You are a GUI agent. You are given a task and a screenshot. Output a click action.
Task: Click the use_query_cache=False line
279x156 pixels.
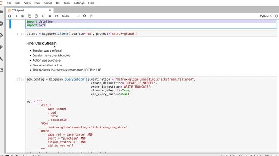tap(110, 94)
